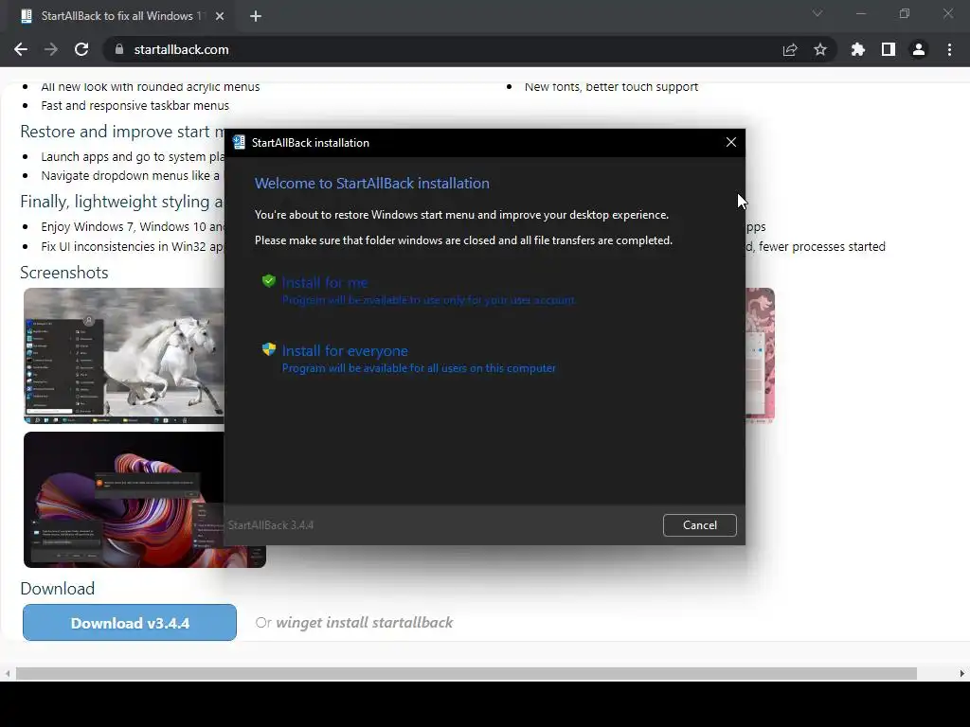
Task: Click the Download v3.4.4 button
Action: 129,623
